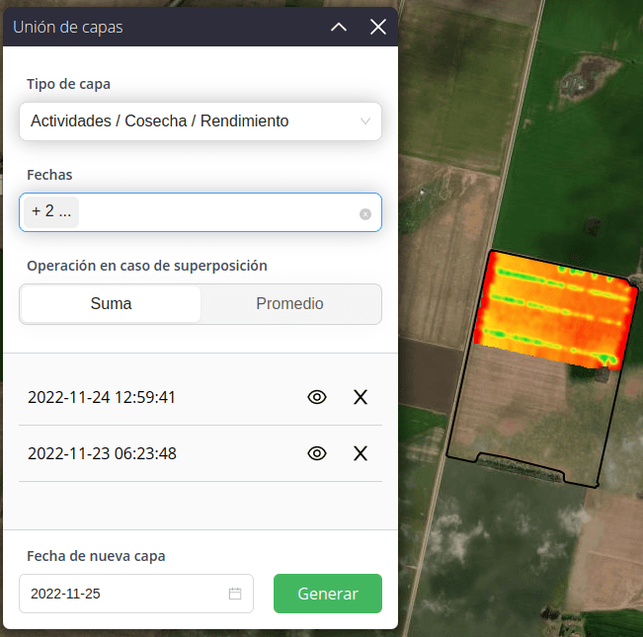Viewport: 643px width, 637px height.
Task: Collapse the Unión de capas panel
Action: click(x=339, y=28)
